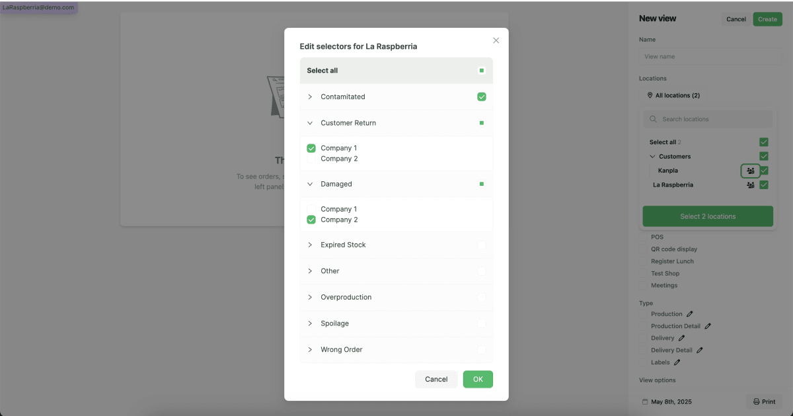793x416 pixels.
Task: Click the Select 2 locations button
Action: tap(708, 216)
